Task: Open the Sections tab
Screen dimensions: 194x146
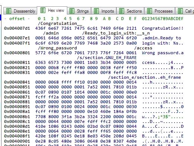Action: click(130, 11)
